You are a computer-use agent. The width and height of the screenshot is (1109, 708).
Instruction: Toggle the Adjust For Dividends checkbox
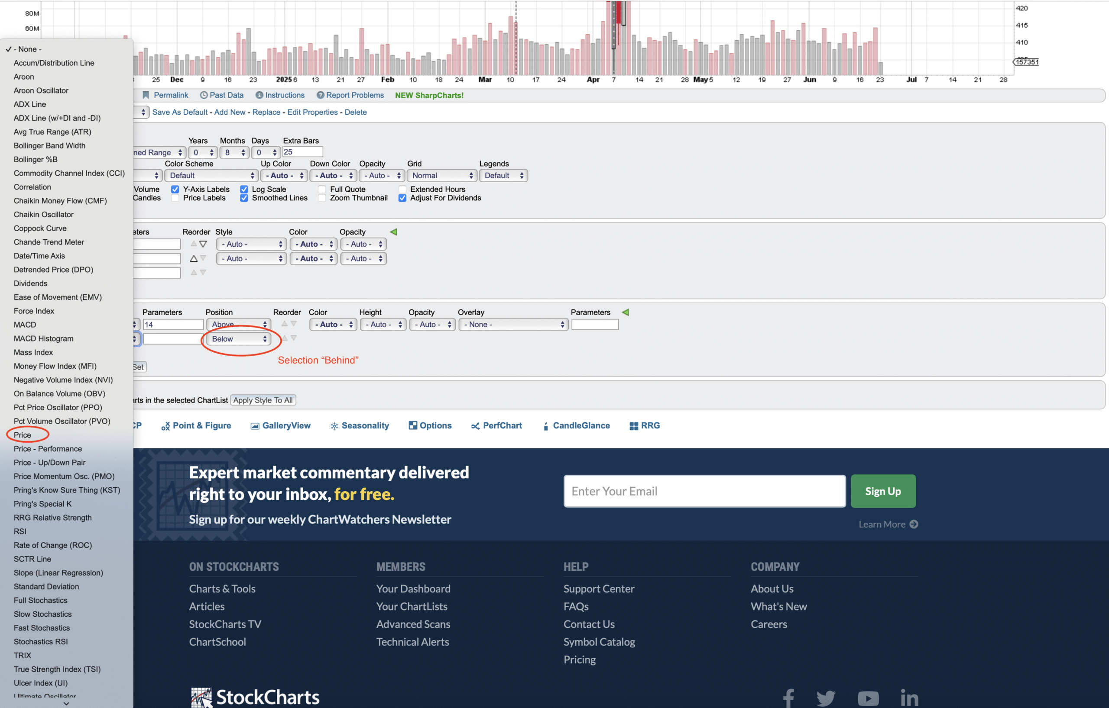point(402,198)
